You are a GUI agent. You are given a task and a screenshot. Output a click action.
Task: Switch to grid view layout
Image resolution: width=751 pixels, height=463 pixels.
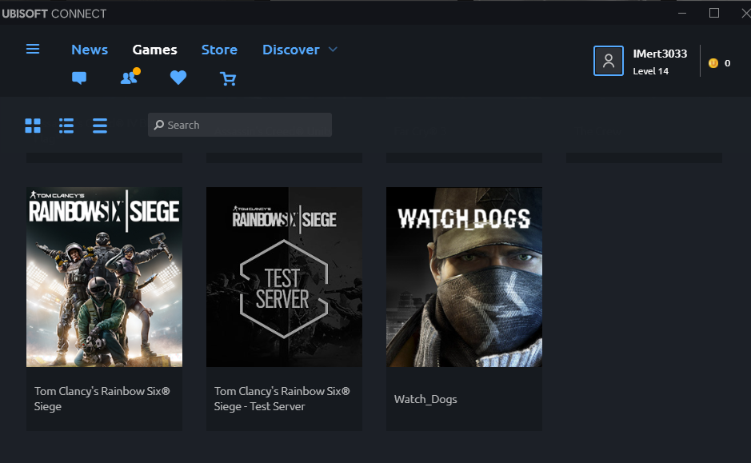[33, 126]
